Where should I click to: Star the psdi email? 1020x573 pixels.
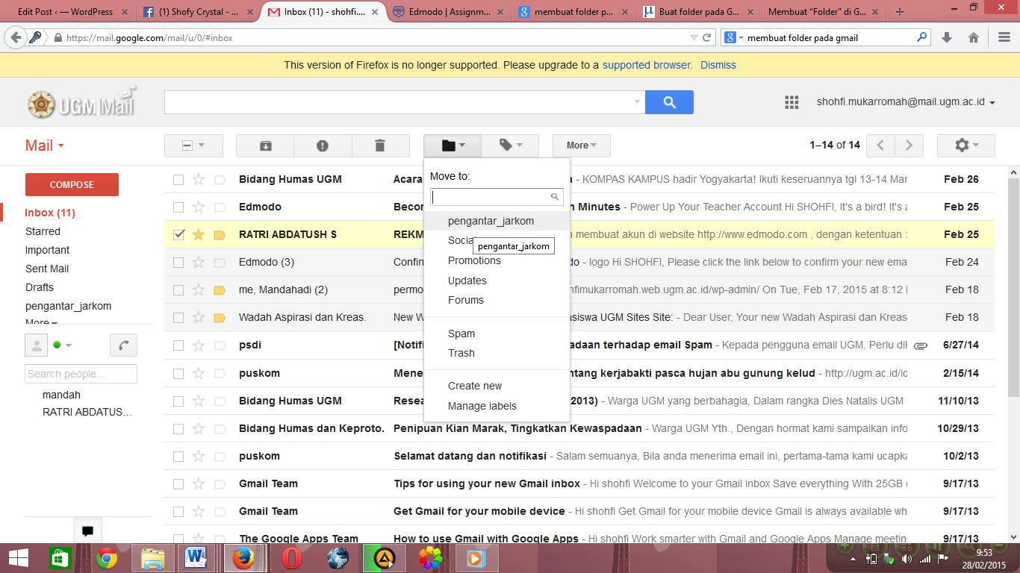tap(198, 345)
